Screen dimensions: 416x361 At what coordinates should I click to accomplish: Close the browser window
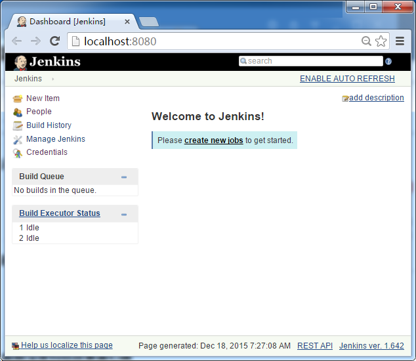(398, 7)
